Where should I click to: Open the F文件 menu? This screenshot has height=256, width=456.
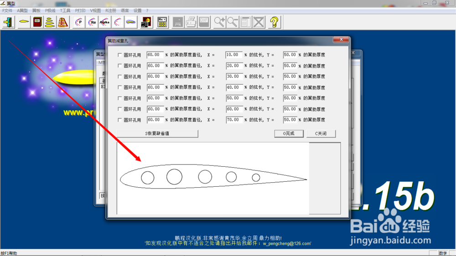(x=7, y=10)
